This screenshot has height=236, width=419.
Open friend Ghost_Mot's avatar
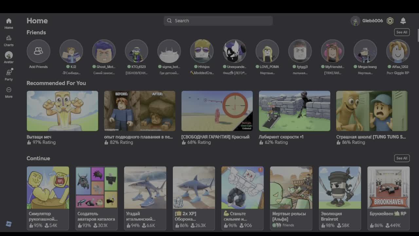tap(104, 51)
